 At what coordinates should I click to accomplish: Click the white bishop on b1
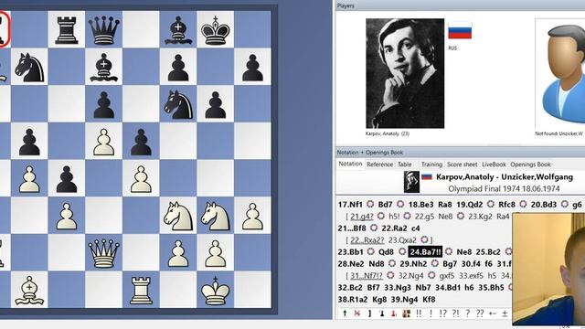pos(29,291)
